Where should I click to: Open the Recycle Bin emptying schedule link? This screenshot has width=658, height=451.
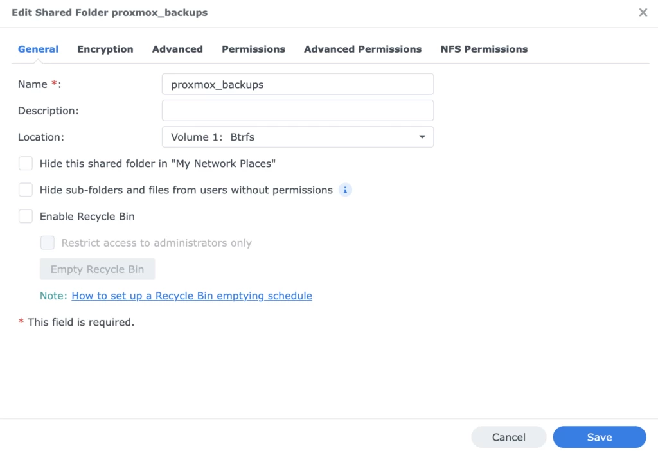tap(191, 296)
